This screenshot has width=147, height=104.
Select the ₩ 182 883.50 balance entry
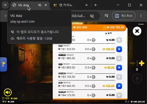coord(67,68)
